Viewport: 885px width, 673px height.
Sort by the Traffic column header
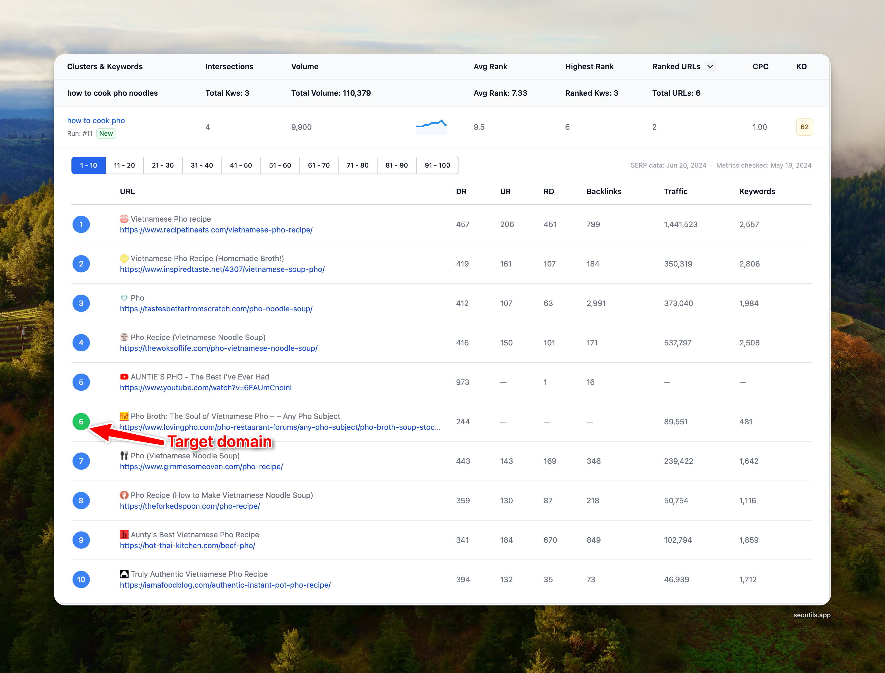(676, 191)
